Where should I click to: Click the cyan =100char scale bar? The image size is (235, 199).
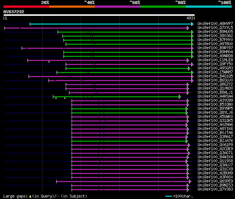169,196
